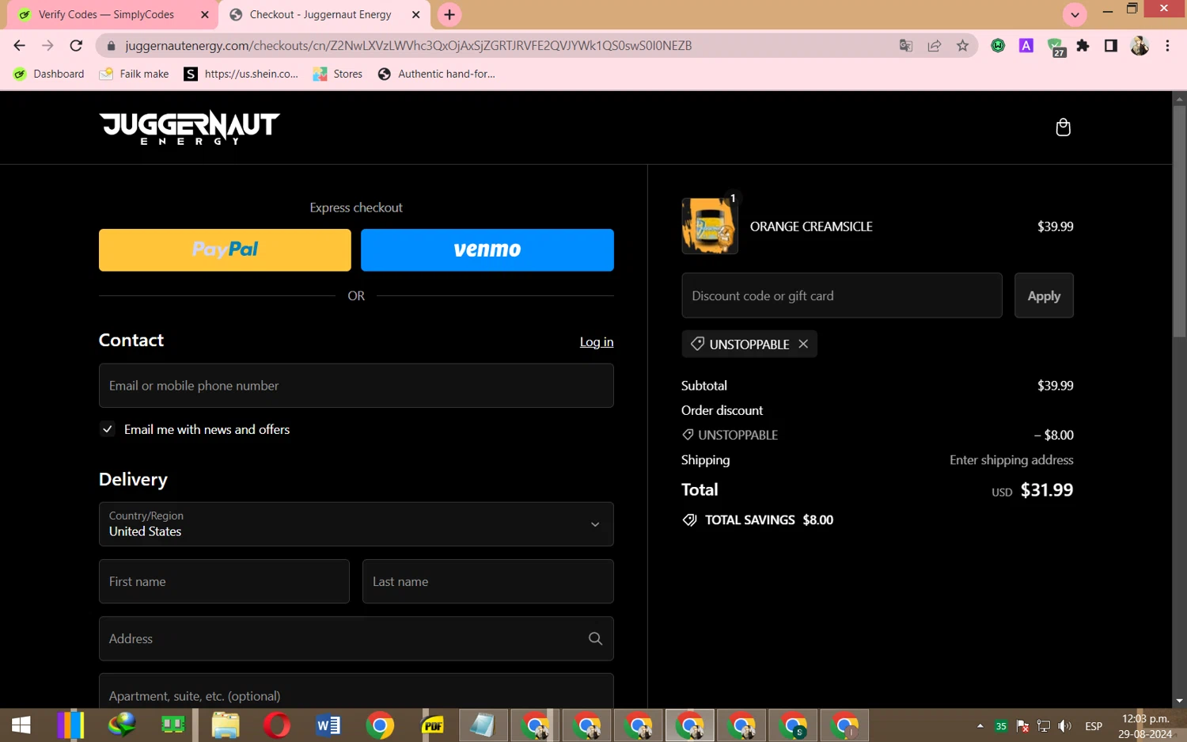Open the shopping bag cart icon
Viewport: 1187px width, 742px height.
click(1063, 127)
